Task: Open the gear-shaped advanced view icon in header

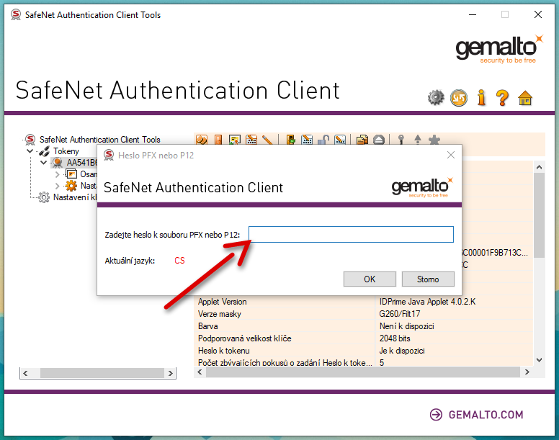Action: pos(436,98)
